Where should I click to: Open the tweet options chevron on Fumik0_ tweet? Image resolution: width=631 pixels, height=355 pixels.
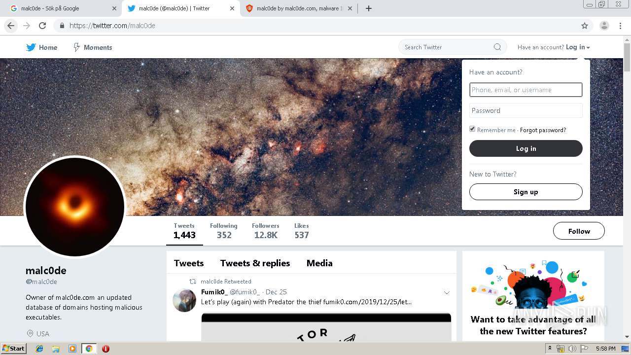[x=447, y=292]
